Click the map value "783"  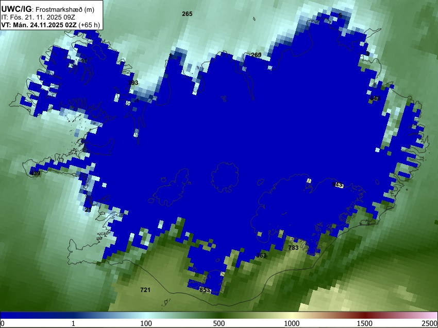(293, 248)
